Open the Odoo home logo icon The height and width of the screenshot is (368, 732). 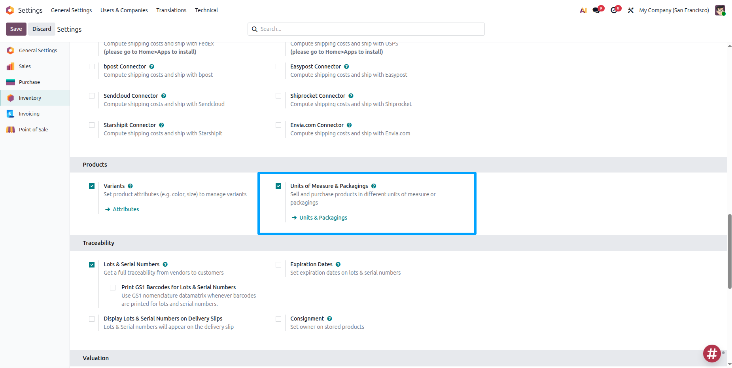click(10, 10)
